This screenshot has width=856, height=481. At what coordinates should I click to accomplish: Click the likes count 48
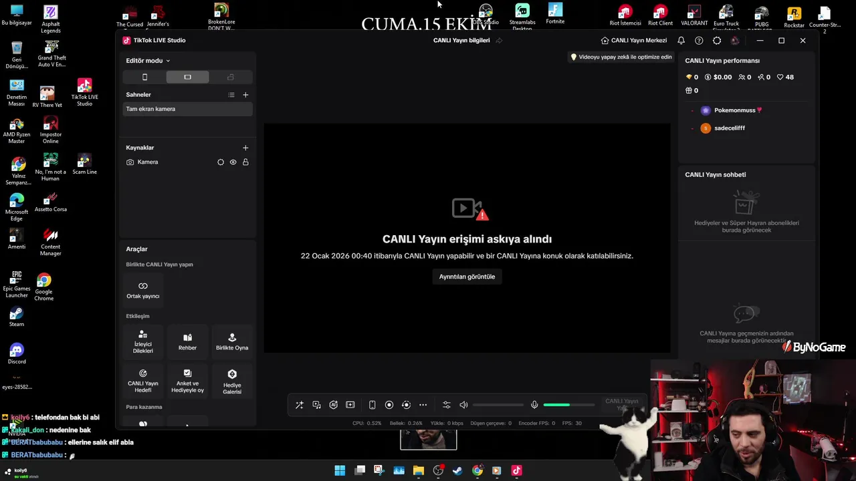[x=785, y=77]
